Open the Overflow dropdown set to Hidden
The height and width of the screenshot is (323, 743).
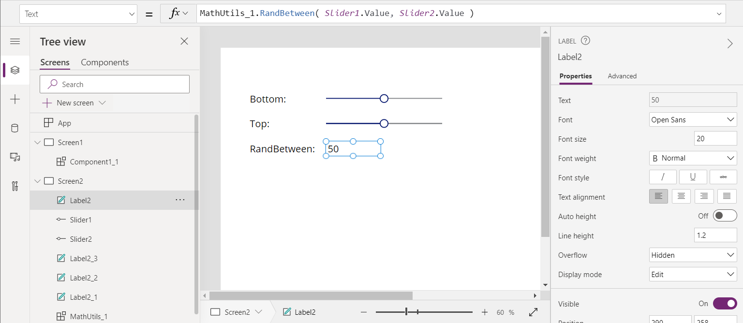pos(693,255)
